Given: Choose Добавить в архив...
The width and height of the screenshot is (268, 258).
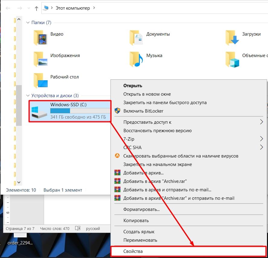Looking at the screenshot, I should (189, 173).
